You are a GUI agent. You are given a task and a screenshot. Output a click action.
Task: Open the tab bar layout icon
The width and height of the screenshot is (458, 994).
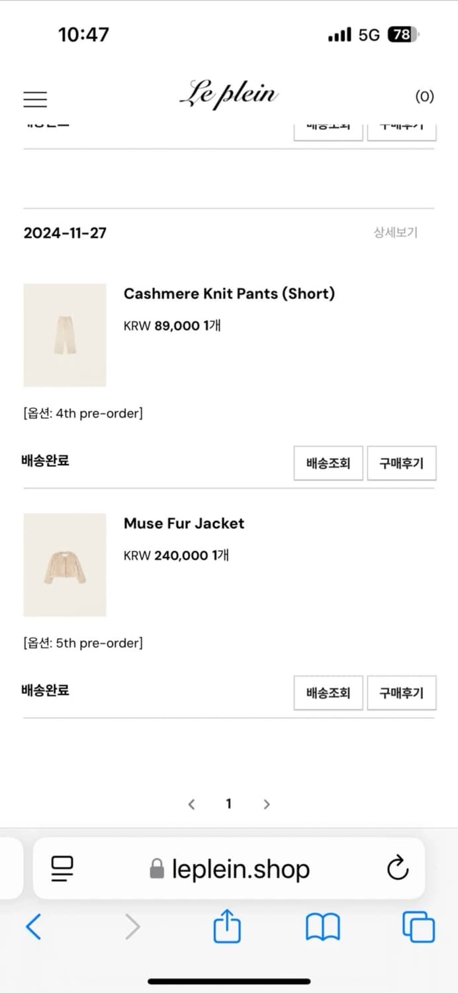tap(62, 869)
